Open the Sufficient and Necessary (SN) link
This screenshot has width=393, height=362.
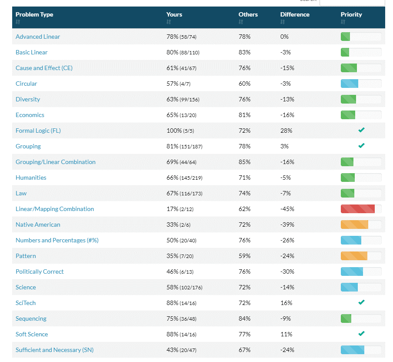(x=54, y=350)
